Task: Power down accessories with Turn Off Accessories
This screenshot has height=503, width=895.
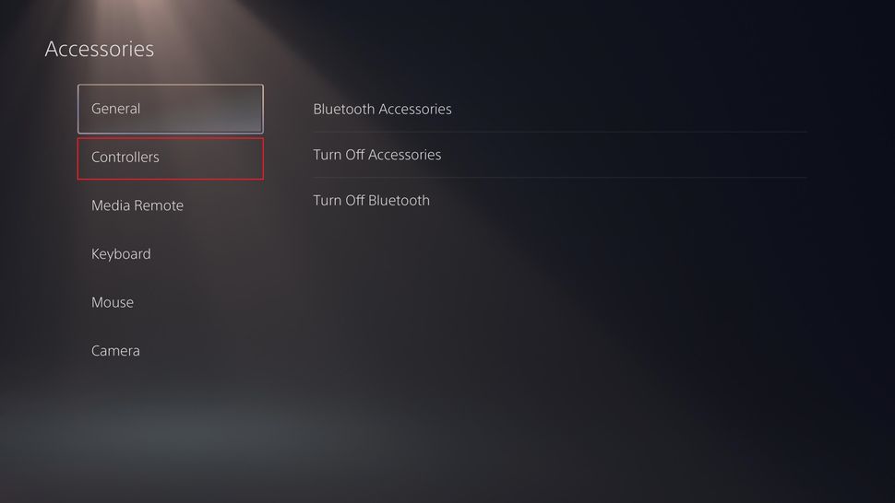Action: (376, 155)
